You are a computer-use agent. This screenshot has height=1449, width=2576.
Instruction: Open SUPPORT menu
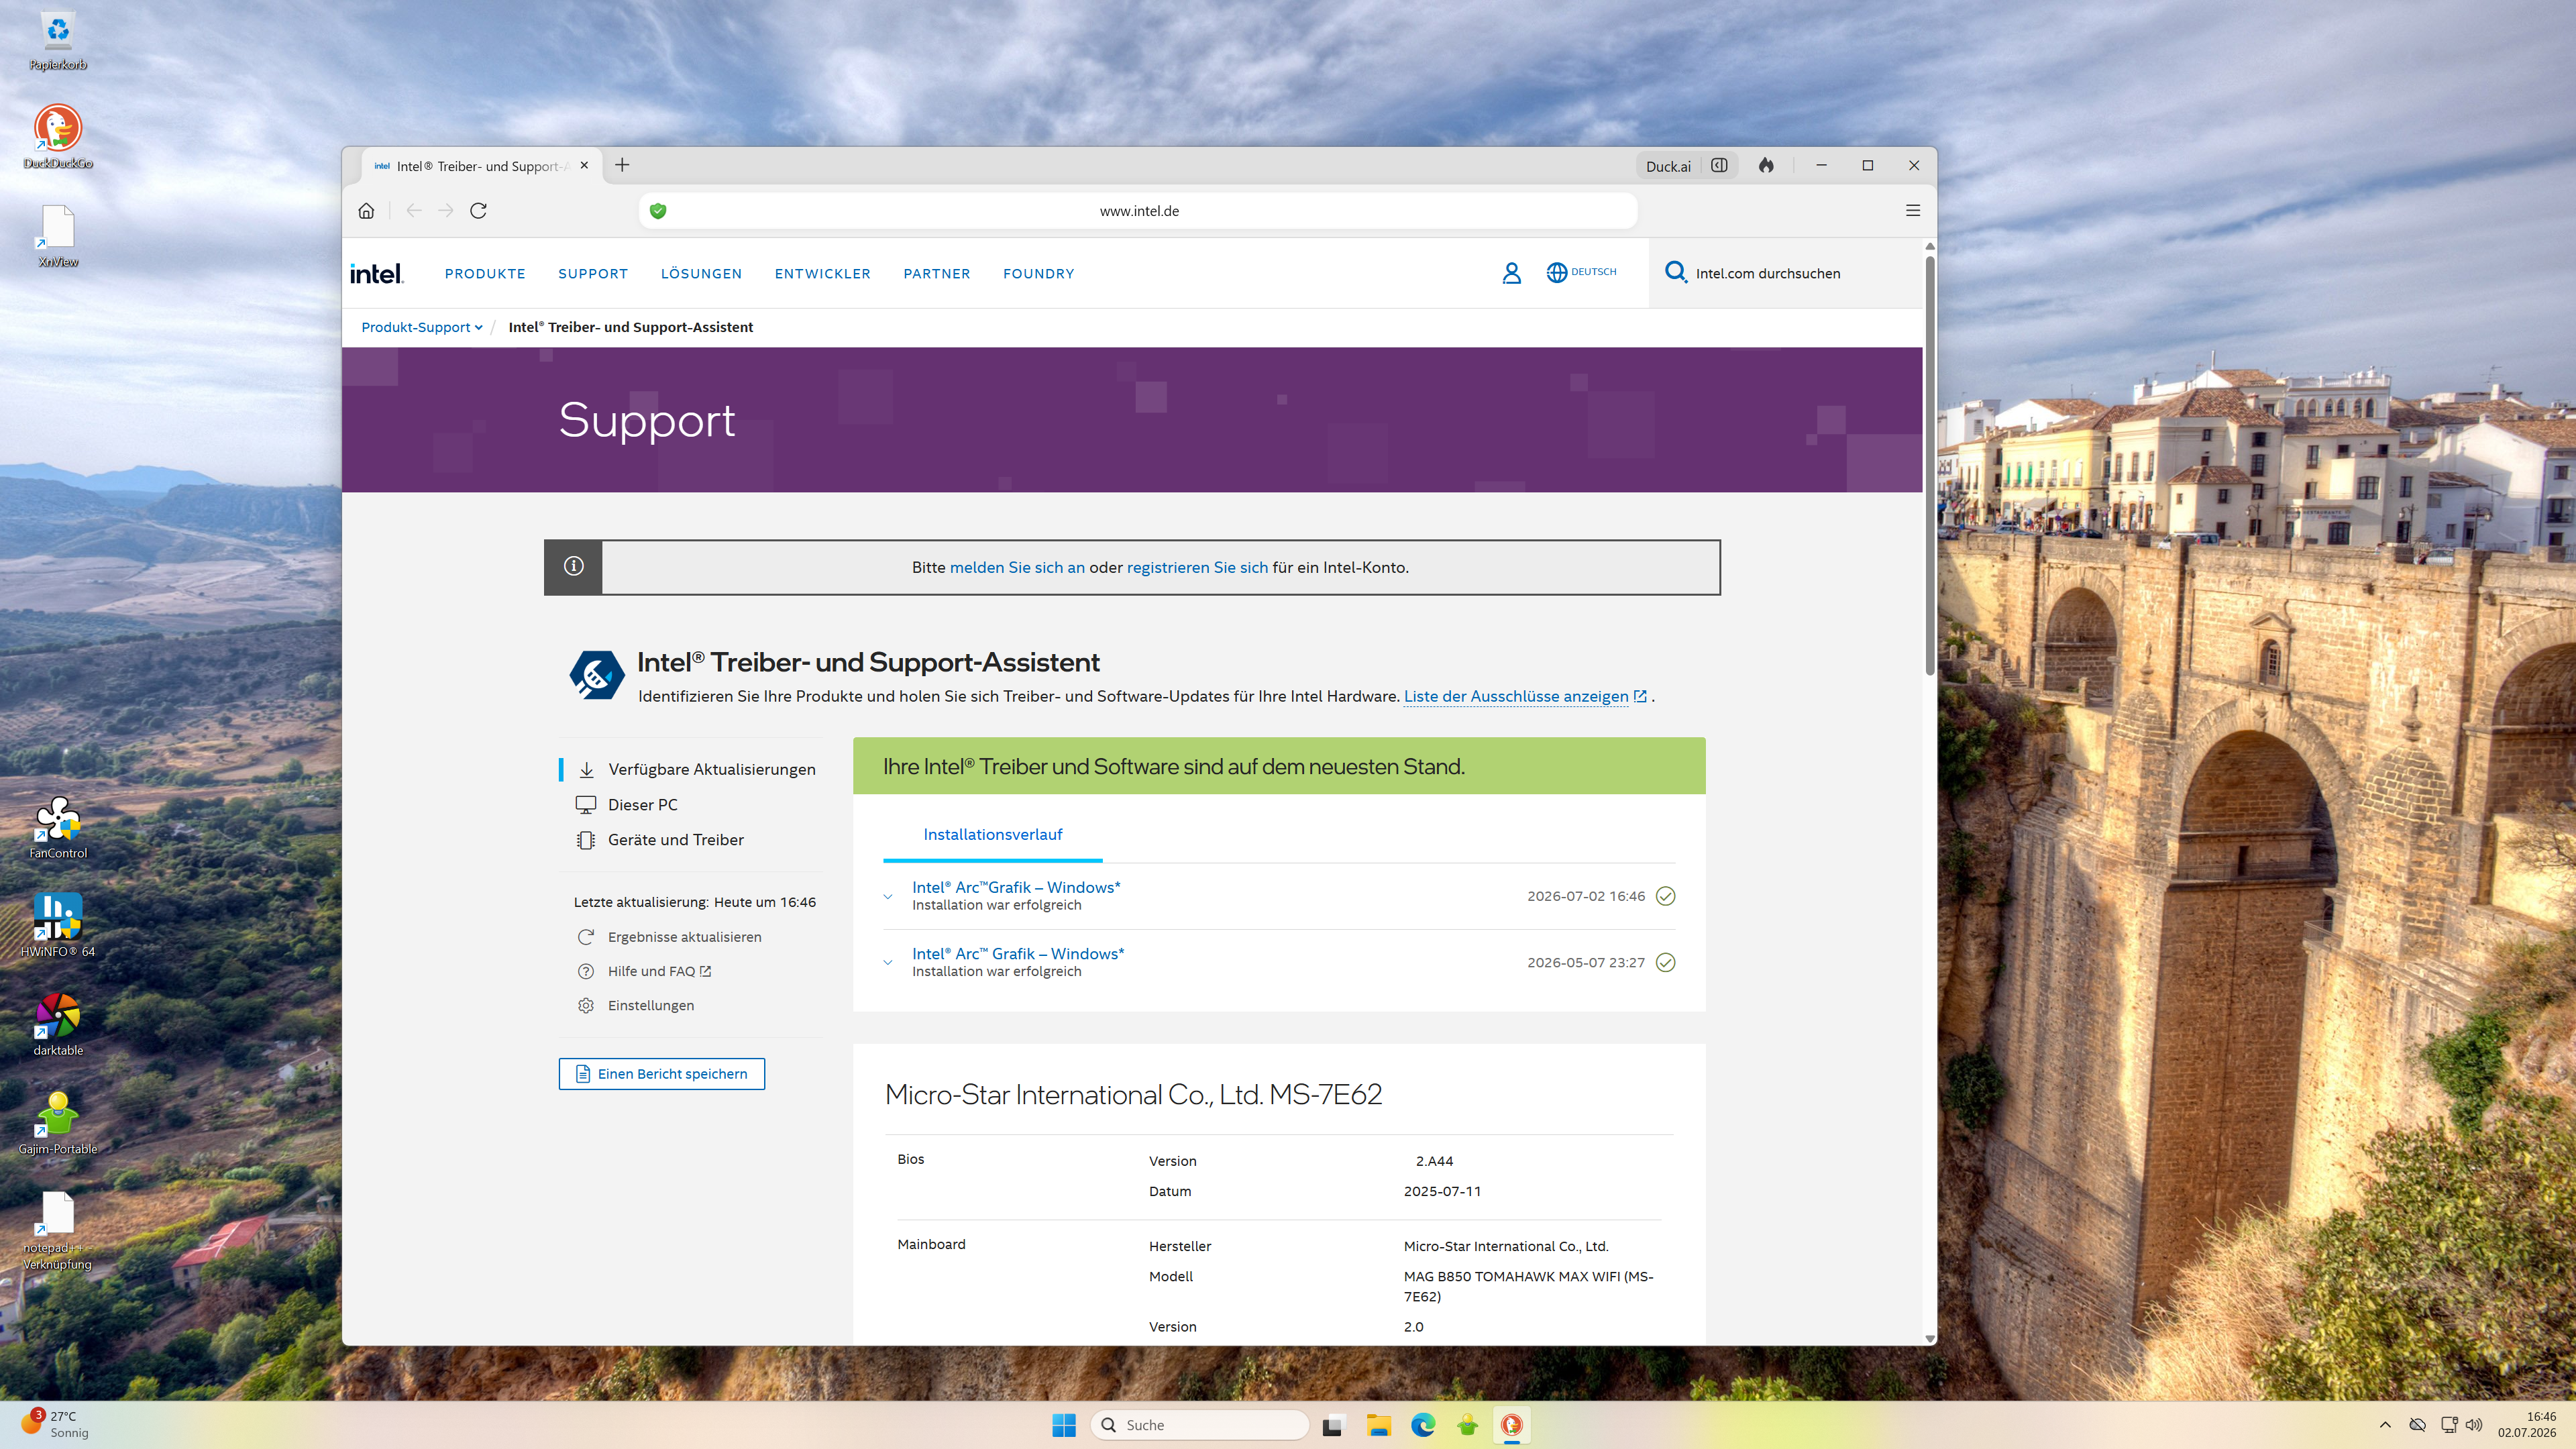[x=593, y=274]
